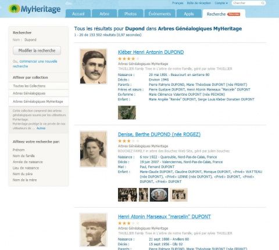Click "Marie Clémence Valentine DUPONT (née PECHON)"
Screen dimensions: 279x250
pos(187,95)
